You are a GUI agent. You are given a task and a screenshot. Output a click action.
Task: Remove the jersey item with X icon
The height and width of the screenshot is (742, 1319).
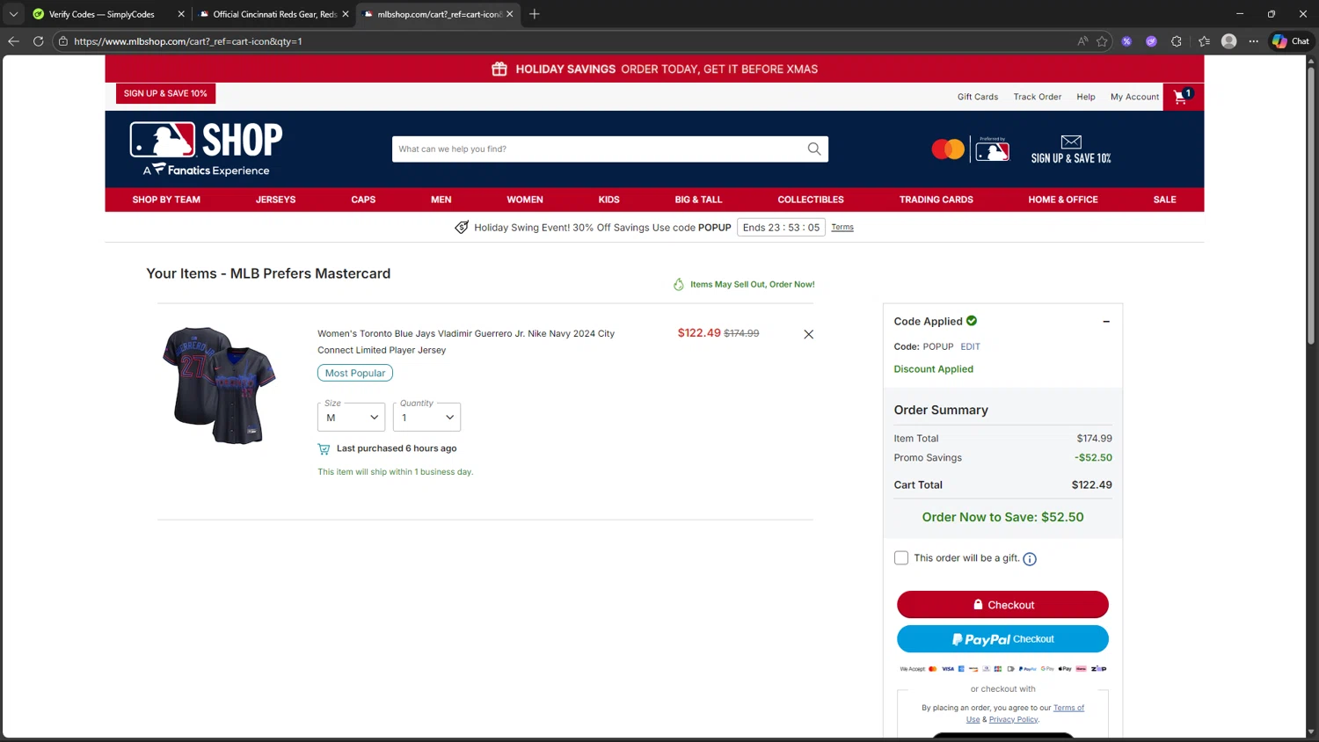[808, 334]
